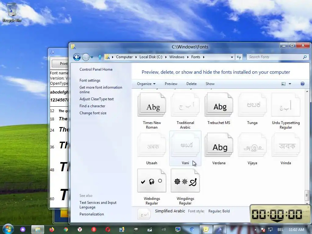Open Firefox from the taskbar
The image size is (312, 234).
click(x=52, y=229)
